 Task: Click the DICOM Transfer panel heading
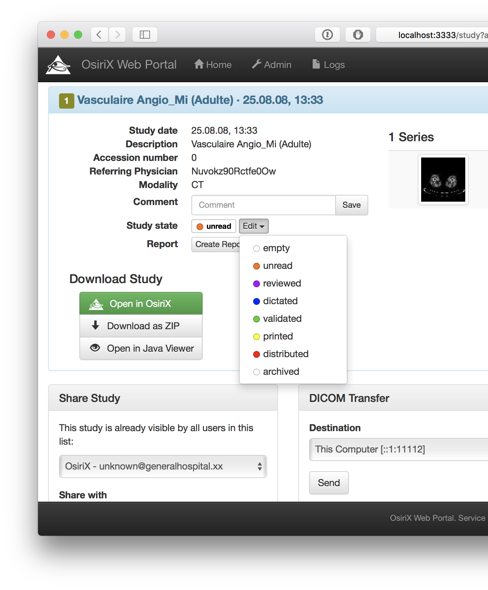[349, 398]
